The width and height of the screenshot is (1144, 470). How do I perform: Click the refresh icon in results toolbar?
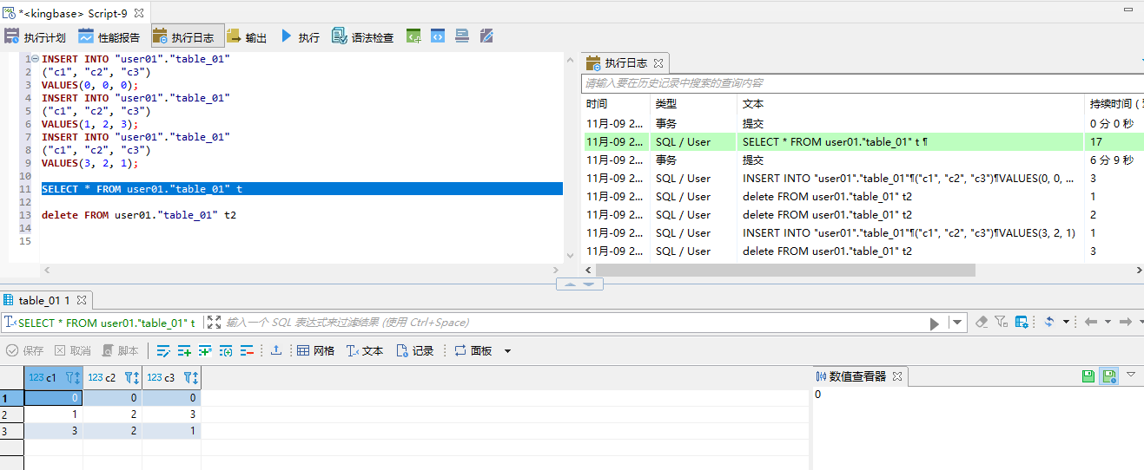[1049, 322]
